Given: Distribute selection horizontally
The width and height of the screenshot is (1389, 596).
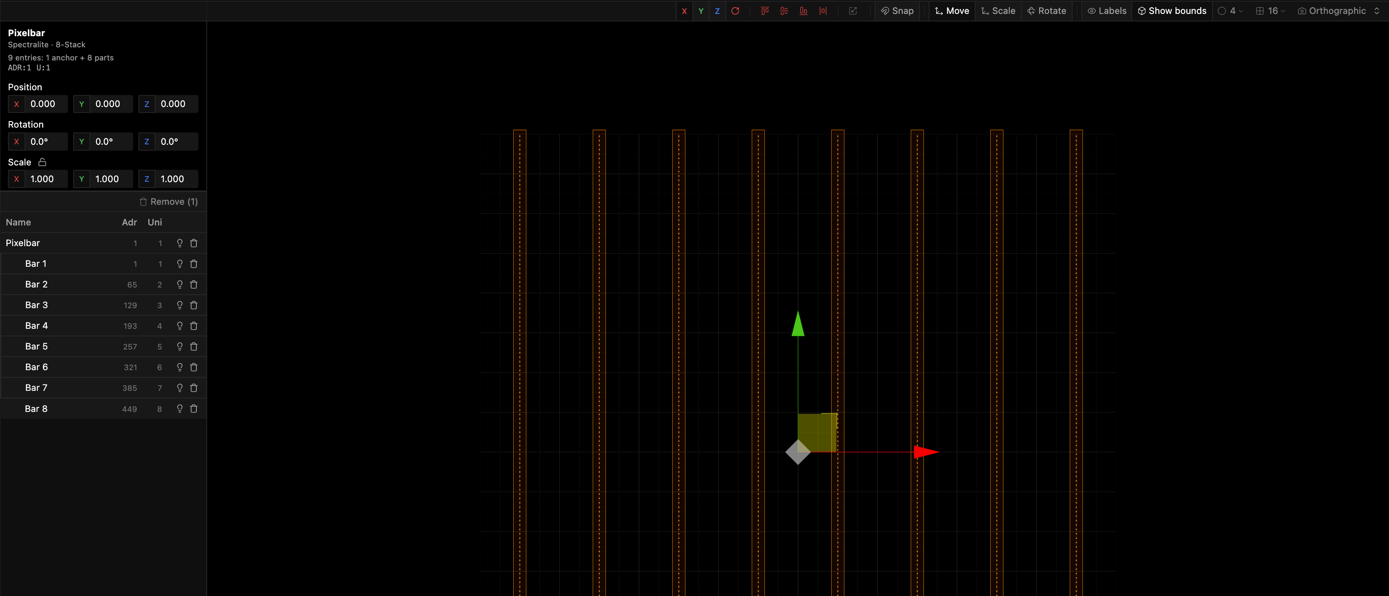Looking at the screenshot, I should click(x=823, y=11).
